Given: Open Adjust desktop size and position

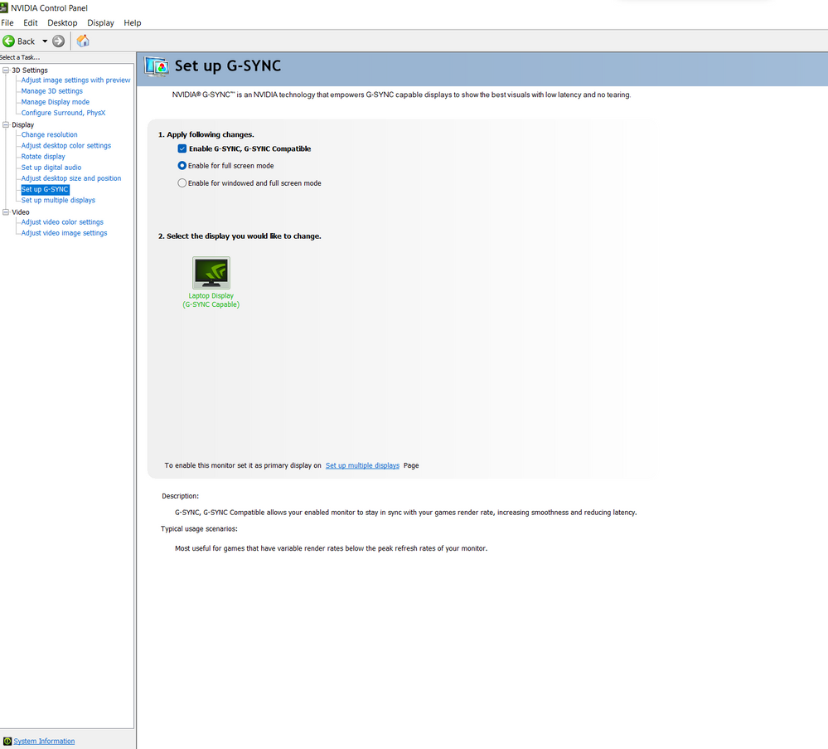Looking at the screenshot, I should [71, 178].
